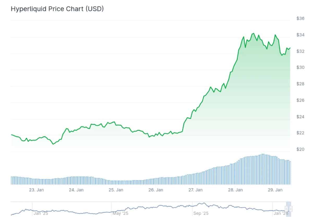The height and width of the screenshot is (217, 313).
Task: Click the right navigator range handle
Action: pos(291,209)
